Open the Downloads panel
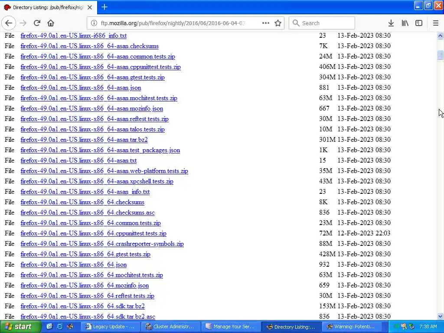Image resolution: width=444 pixels, height=333 pixels. pos(391,23)
